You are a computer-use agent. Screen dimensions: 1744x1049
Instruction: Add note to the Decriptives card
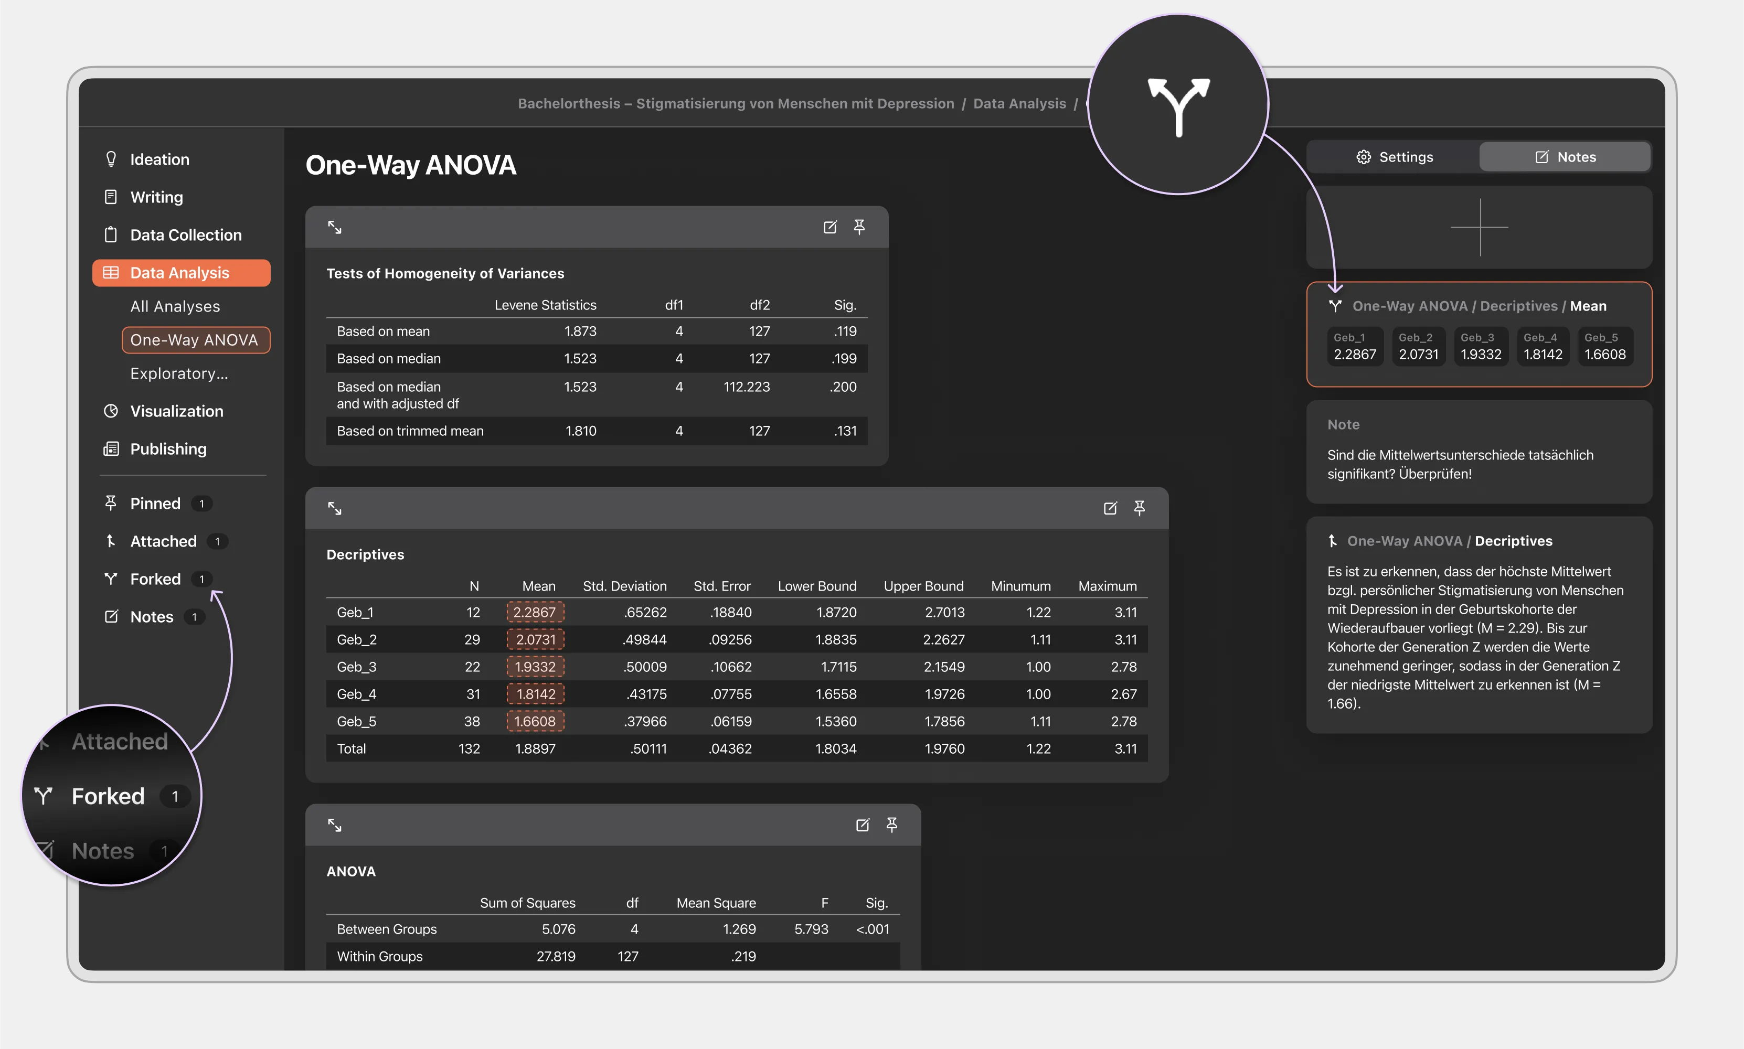point(1110,508)
